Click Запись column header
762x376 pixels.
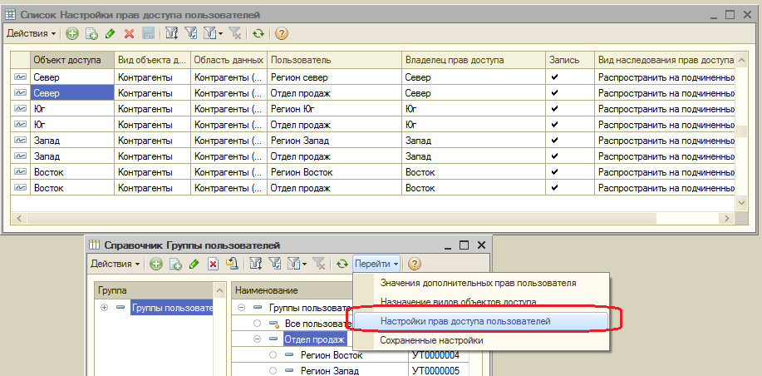(570, 61)
